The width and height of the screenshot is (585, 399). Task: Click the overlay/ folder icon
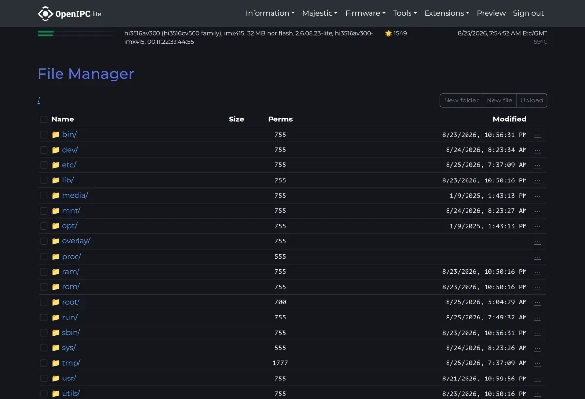click(56, 241)
